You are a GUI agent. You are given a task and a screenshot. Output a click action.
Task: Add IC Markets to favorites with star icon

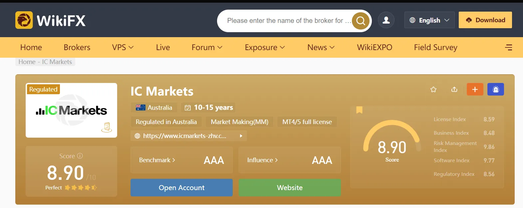click(x=433, y=89)
